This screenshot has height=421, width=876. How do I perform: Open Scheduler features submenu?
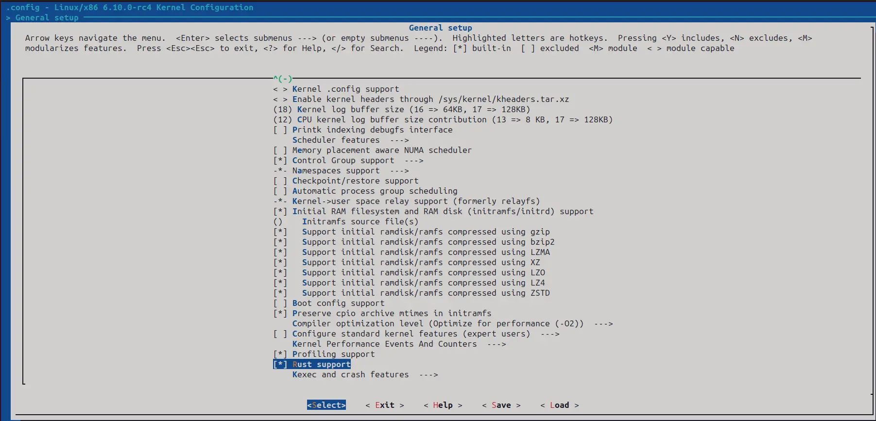(351, 140)
